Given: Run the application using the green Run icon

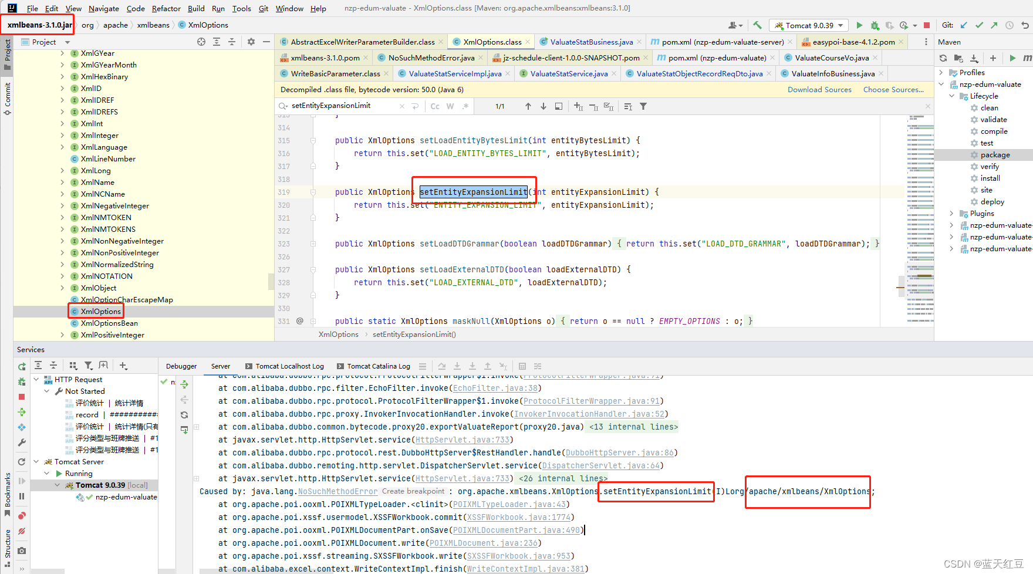Looking at the screenshot, I should [859, 25].
